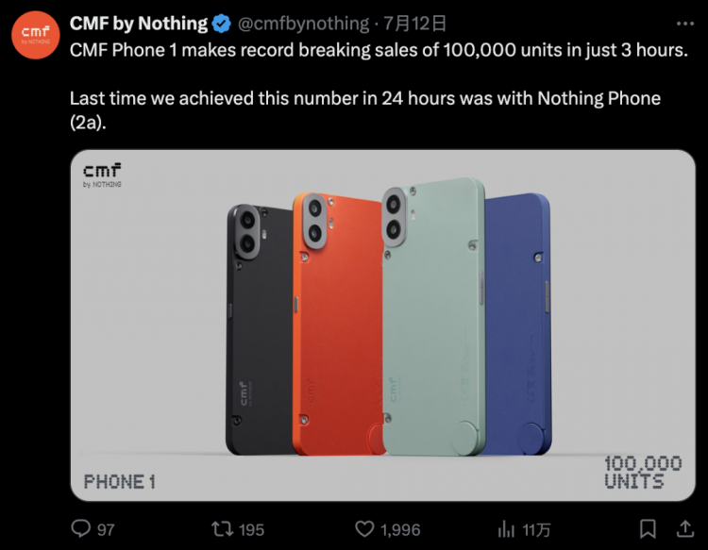
Task: Like the tweet with the heart icon
Action: click(x=364, y=529)
